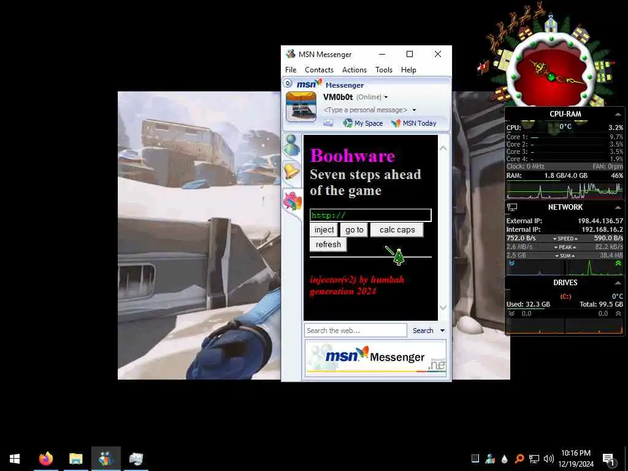Open the notification center icon
Image resolution: width=628 pixels, height=471 pixels.
[x=609, y=459]
